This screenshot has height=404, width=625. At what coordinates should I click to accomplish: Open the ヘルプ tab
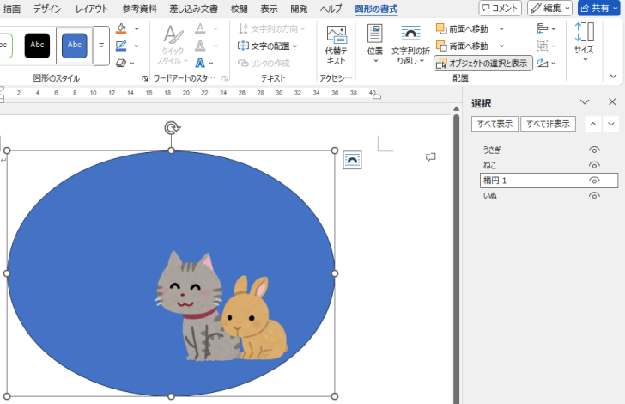[331, 9]
